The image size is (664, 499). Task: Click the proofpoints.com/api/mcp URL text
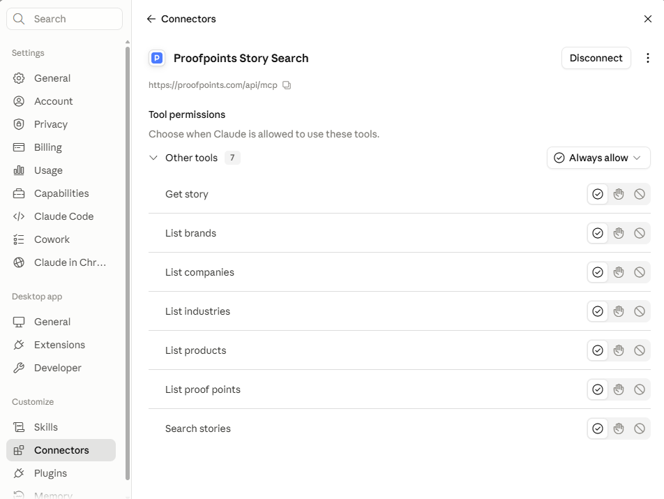click(x=213, y=85)
